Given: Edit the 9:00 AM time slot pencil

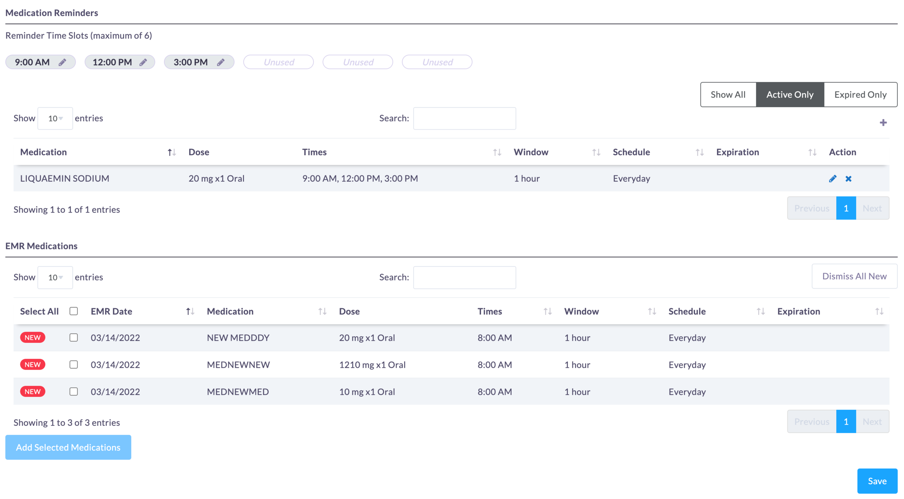Looking at the screenshot, I should (x=62, y=62).
